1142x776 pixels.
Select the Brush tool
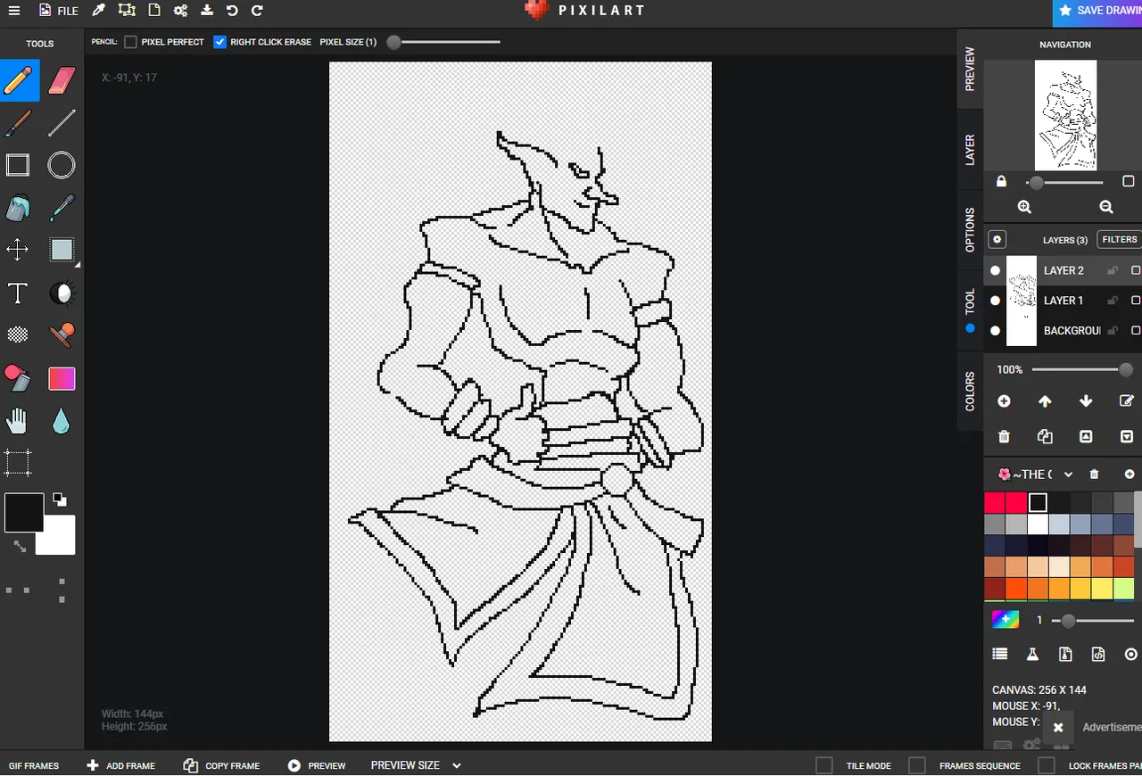pos(19,123)
